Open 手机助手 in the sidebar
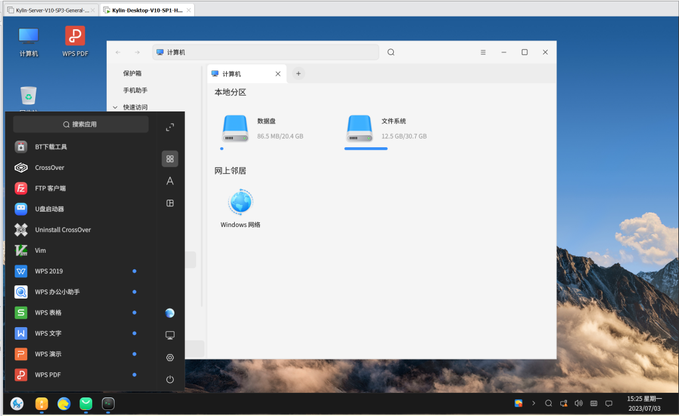This screenshot has height=416, width=679. pos(135,90)
